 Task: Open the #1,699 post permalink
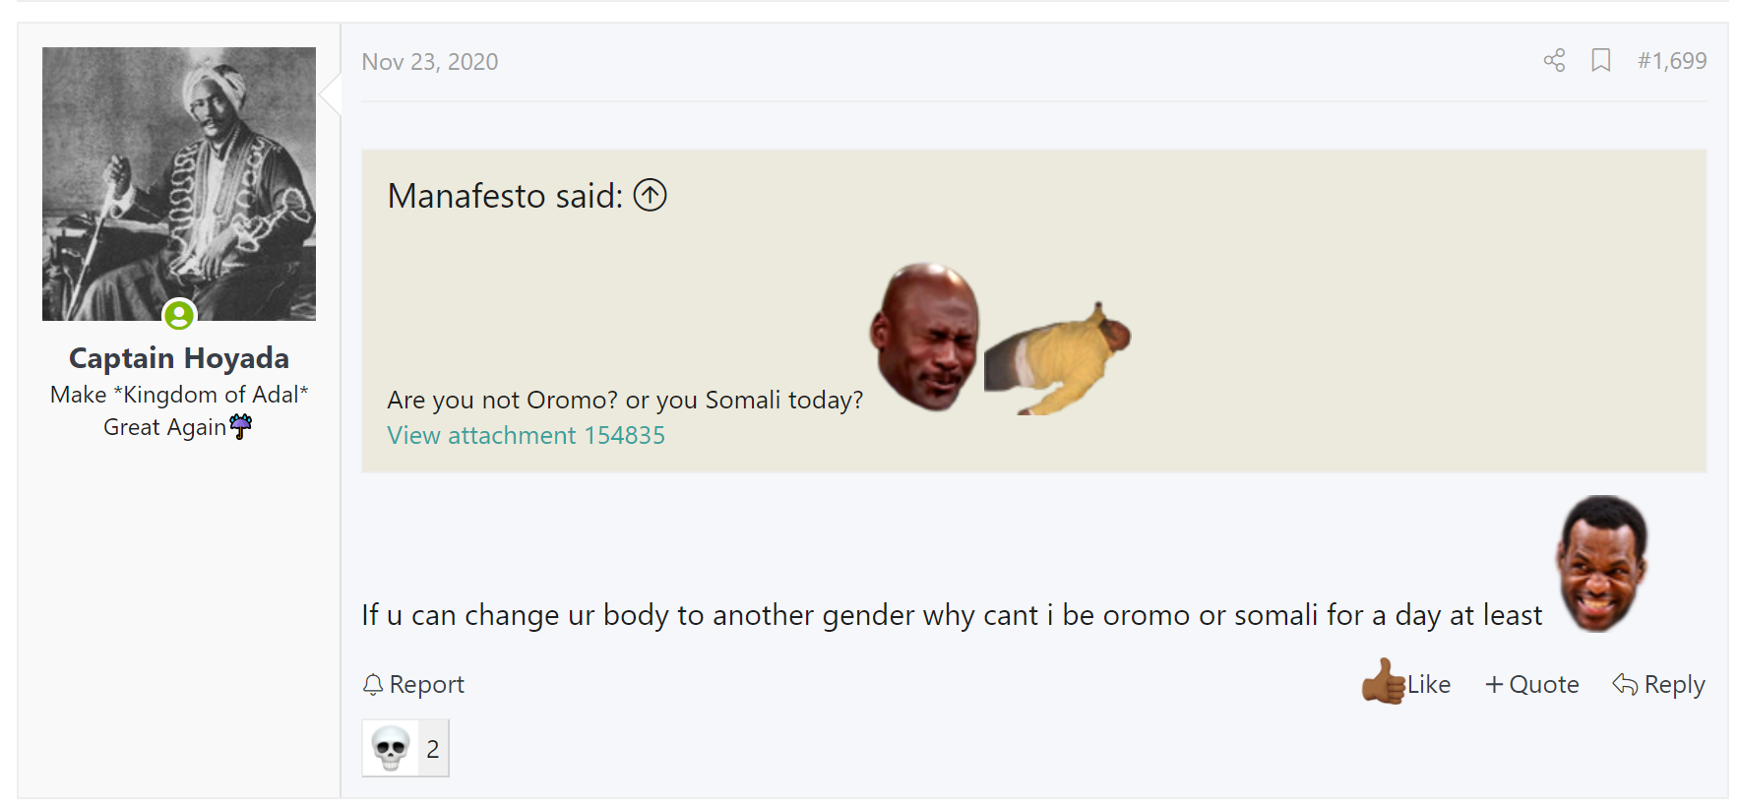[1671, 61]
